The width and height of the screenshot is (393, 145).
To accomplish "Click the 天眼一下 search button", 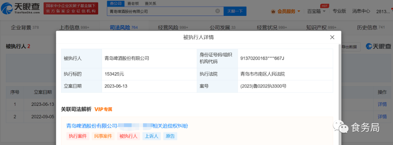I will (x=235, y=11).
